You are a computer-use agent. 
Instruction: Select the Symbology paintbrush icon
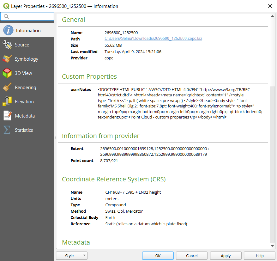coord(7,59)
